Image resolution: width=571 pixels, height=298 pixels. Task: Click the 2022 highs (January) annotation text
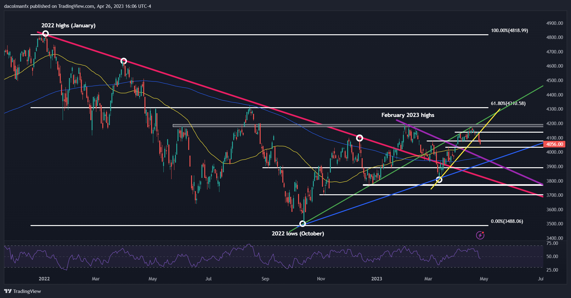pos(68,25)
